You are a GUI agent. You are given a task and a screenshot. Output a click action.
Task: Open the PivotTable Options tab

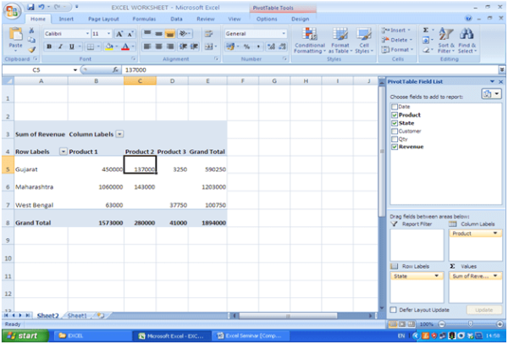click(x=267, y=18)
